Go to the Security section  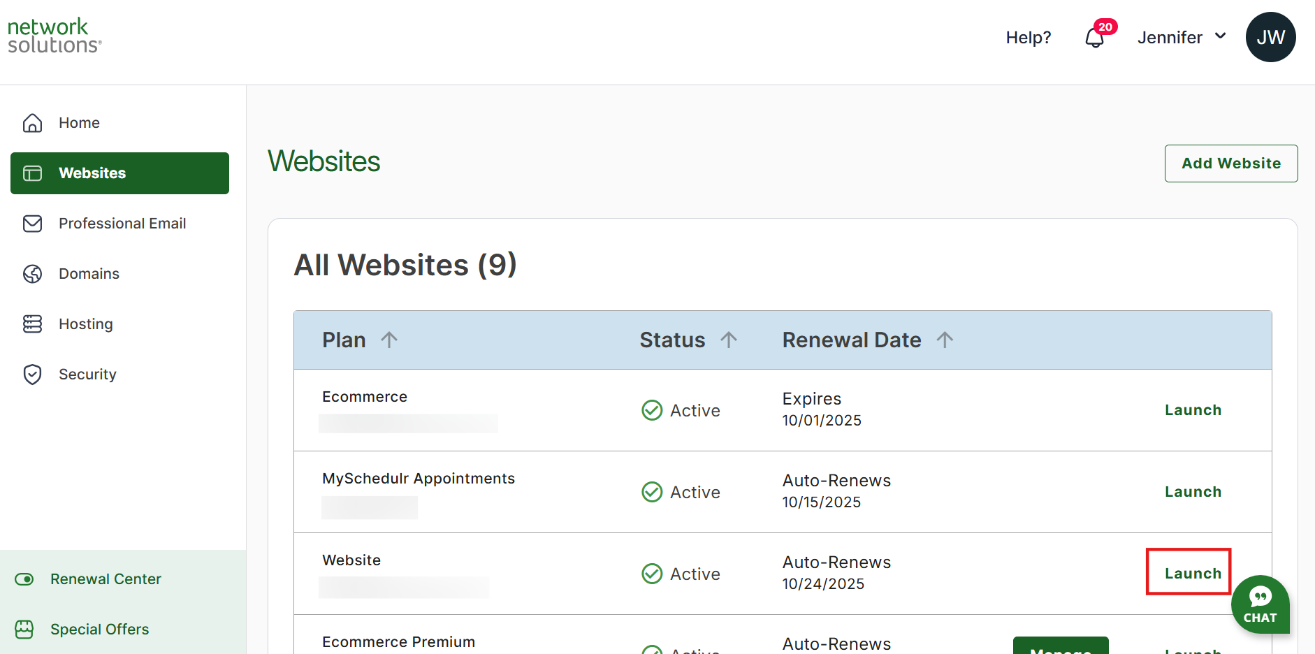click(x=119, y=375)
